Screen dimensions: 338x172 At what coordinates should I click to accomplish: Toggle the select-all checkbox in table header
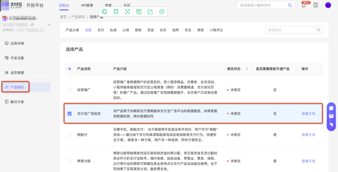pyautogui.click(x=69, y=69)
